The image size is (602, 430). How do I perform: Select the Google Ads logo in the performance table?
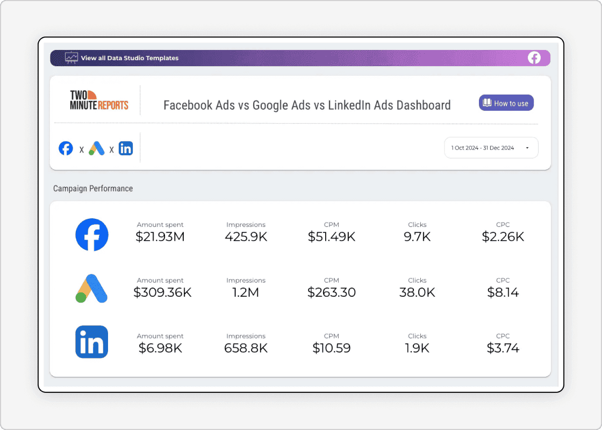[x=91, y=290]
